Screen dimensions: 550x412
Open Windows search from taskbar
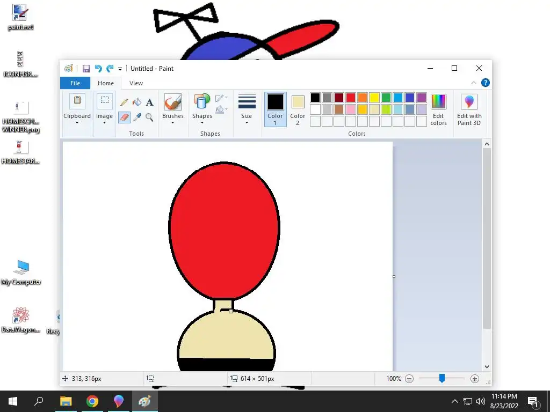point(39,401)
